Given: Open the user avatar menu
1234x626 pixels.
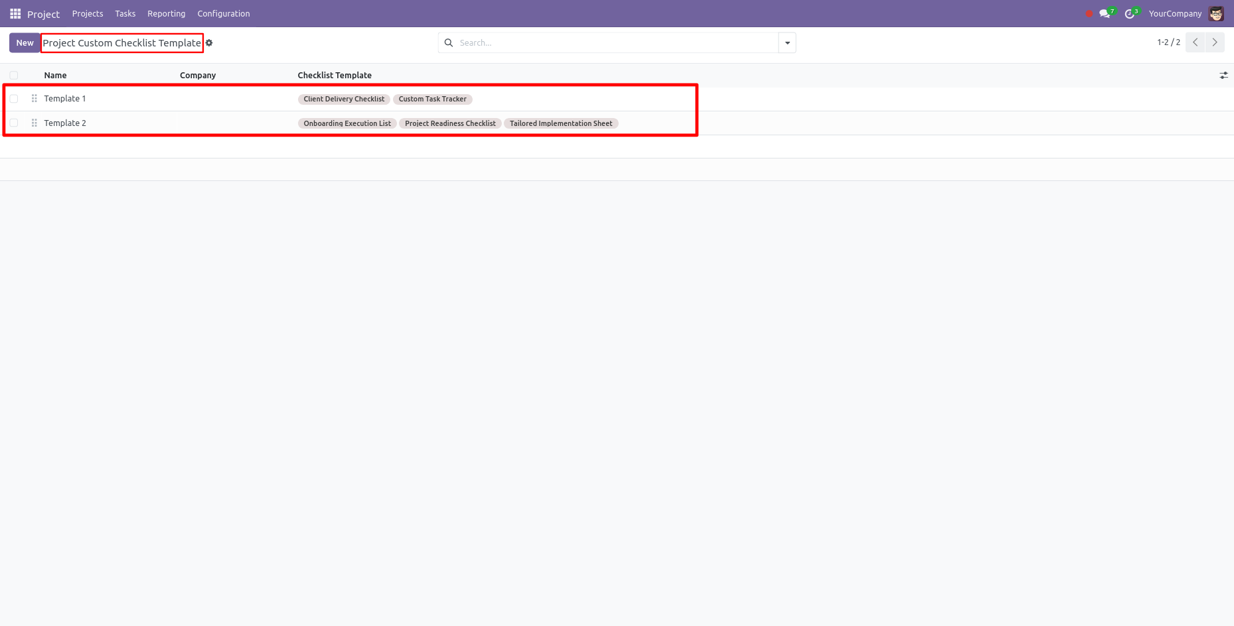Looking at the screenshot, I should pos(1216,13).
